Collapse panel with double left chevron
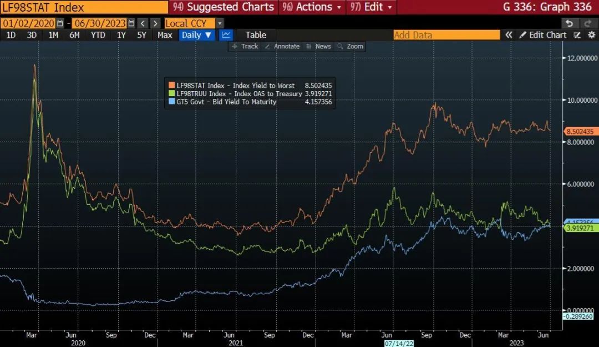 [x=509, y=35]
